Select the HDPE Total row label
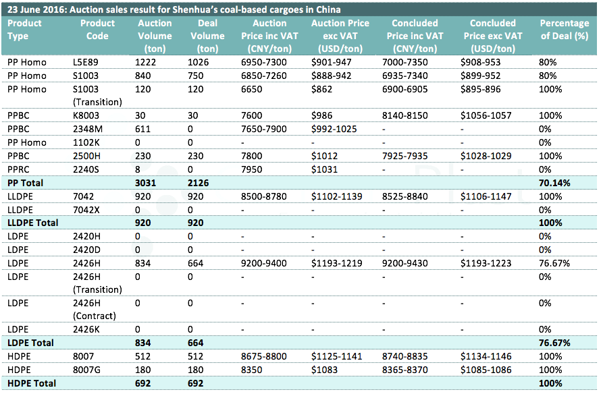 pos(30,383)
